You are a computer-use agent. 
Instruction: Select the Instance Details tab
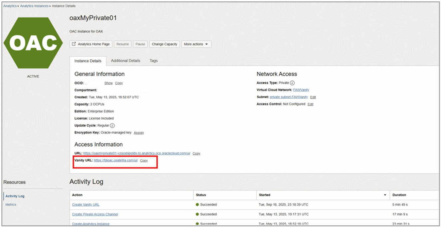click(x=88, y=61)
